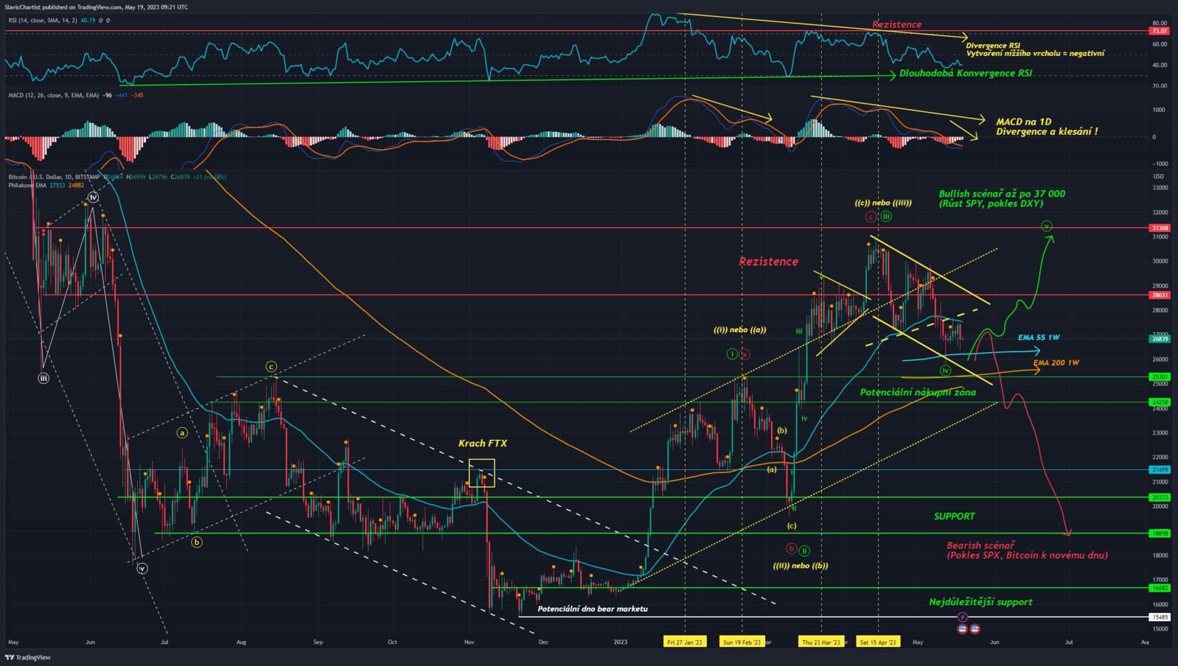Click the right US flag event icon
Screen dimensions: 1178x666
pos(975,629)
